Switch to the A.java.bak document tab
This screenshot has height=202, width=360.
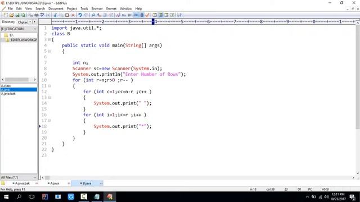(22, 183)
